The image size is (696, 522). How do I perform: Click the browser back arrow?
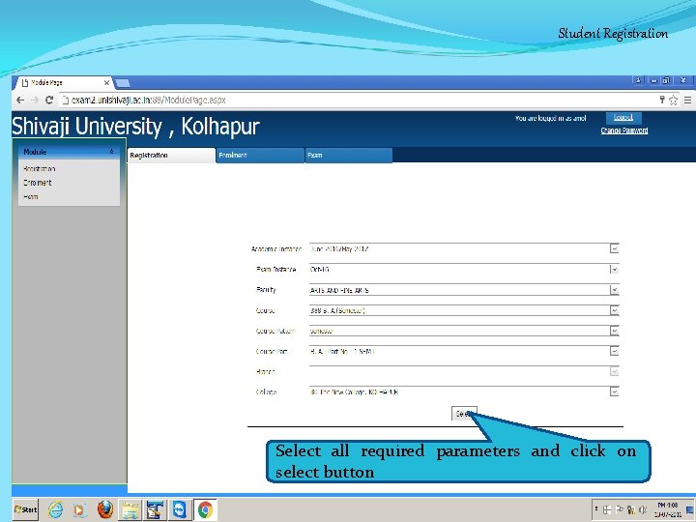click(x=20, y=101)
